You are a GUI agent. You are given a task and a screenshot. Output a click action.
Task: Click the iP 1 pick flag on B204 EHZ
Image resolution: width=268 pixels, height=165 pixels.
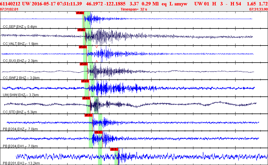[88, 115]
